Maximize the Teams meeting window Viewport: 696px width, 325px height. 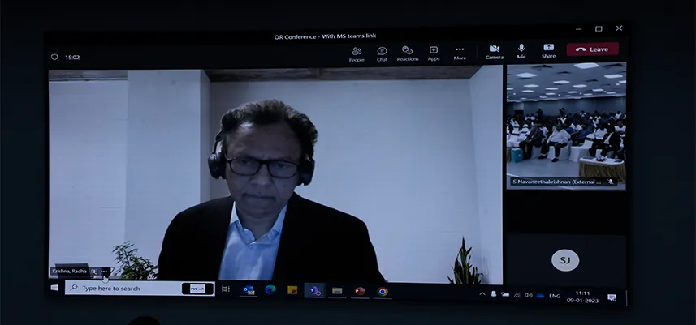(599, 29)
